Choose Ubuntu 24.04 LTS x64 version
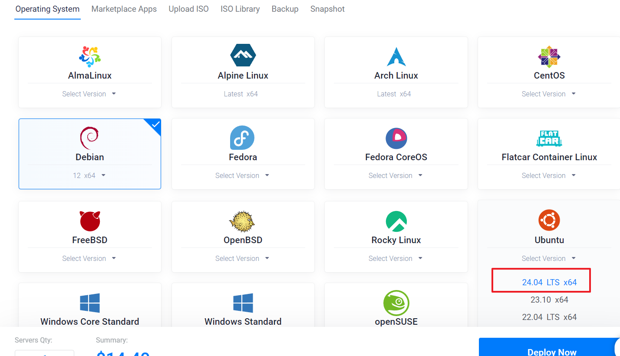 (x=549, y=282)
